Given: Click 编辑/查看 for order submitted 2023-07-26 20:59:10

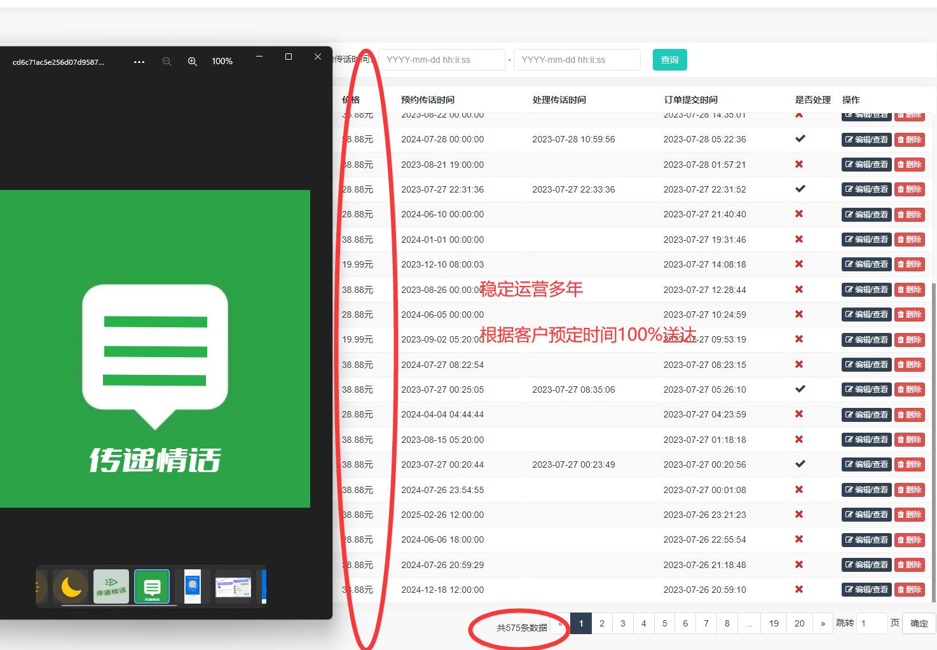Looking at the screenshot, I should 866,590.
